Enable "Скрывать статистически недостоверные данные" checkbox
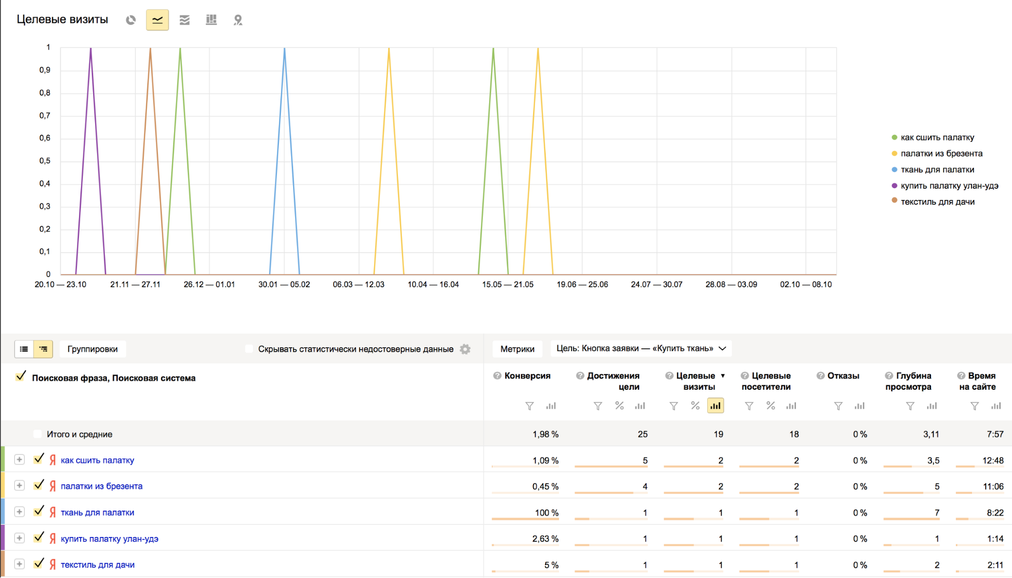 click(x=249, y=349)
